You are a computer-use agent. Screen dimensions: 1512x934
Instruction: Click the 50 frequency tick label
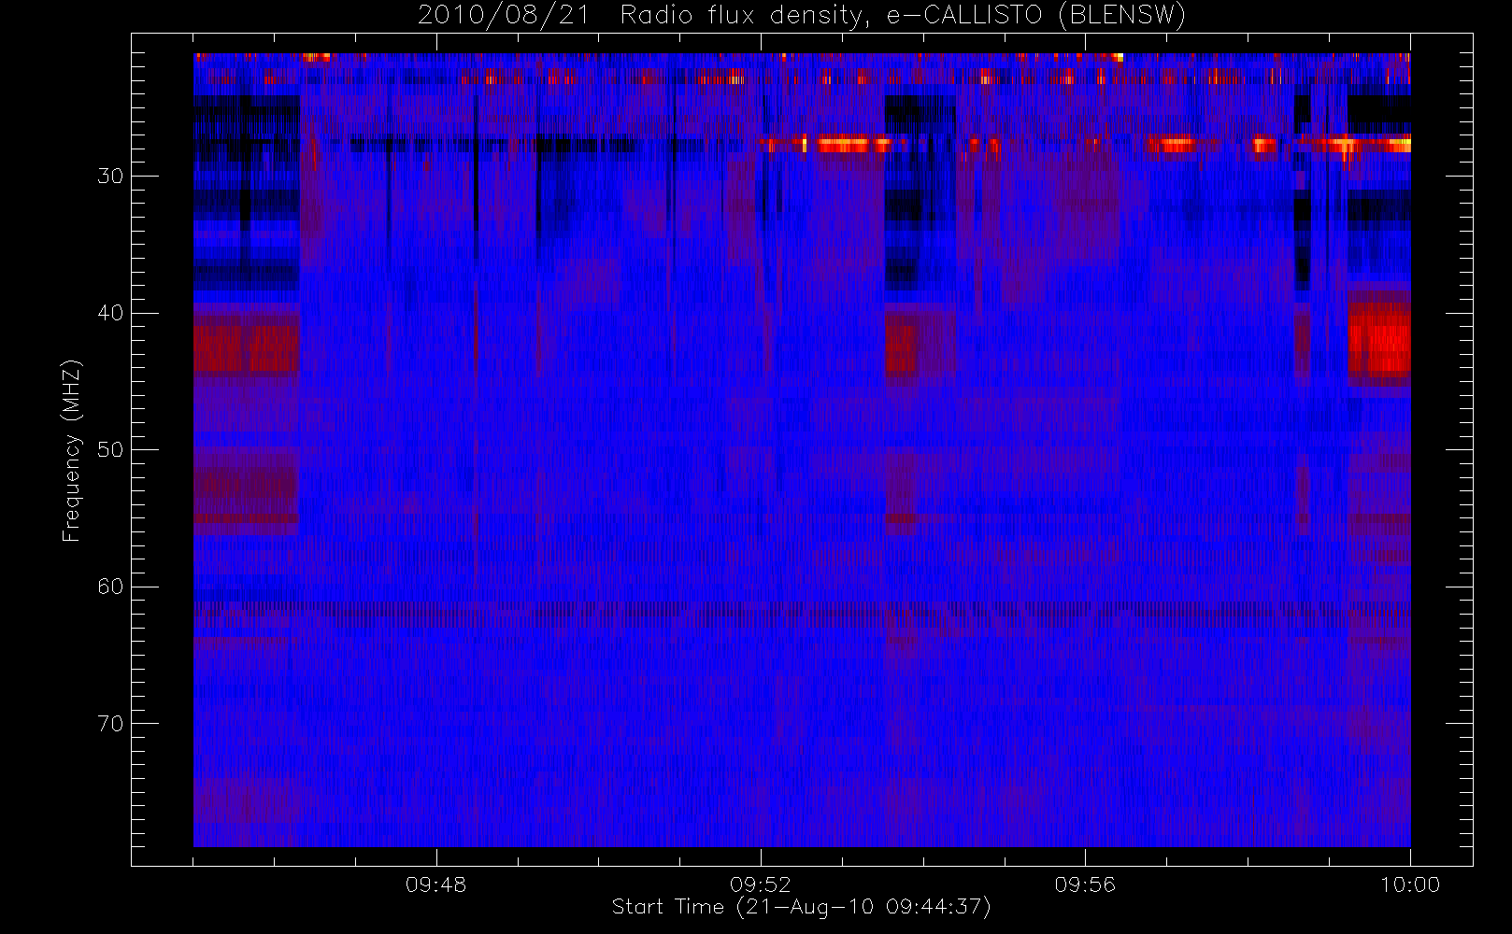[110, 449]
